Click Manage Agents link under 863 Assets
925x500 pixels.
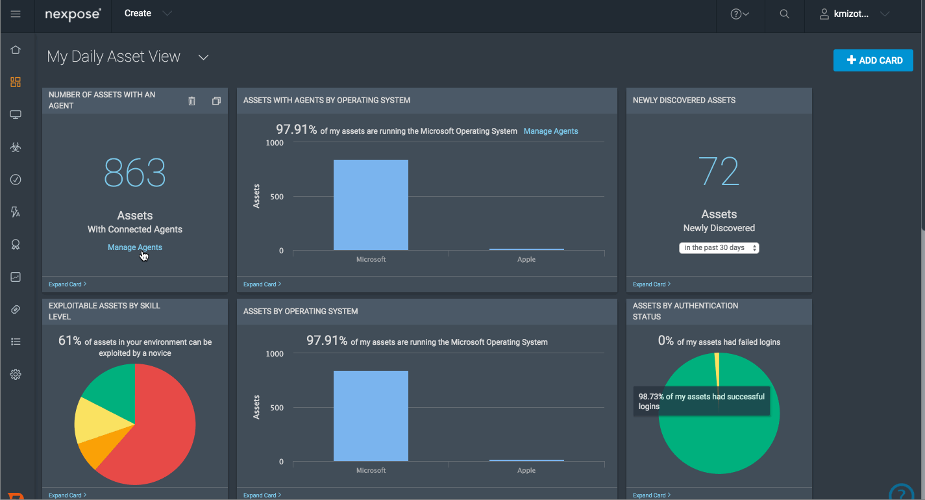134,247
